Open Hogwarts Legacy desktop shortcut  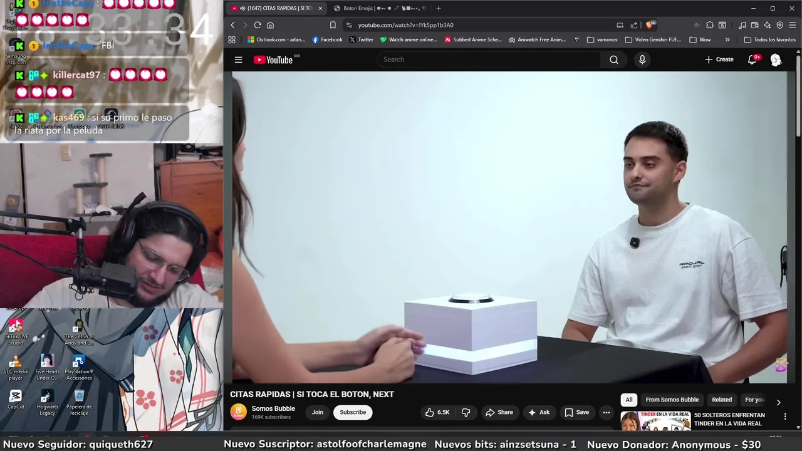(47, 403)
